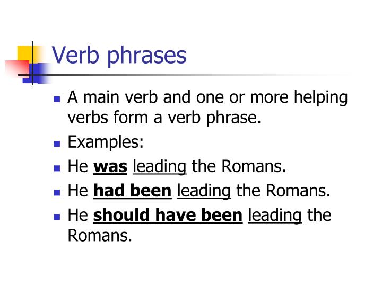Click the horizontal line under the title

185,75
